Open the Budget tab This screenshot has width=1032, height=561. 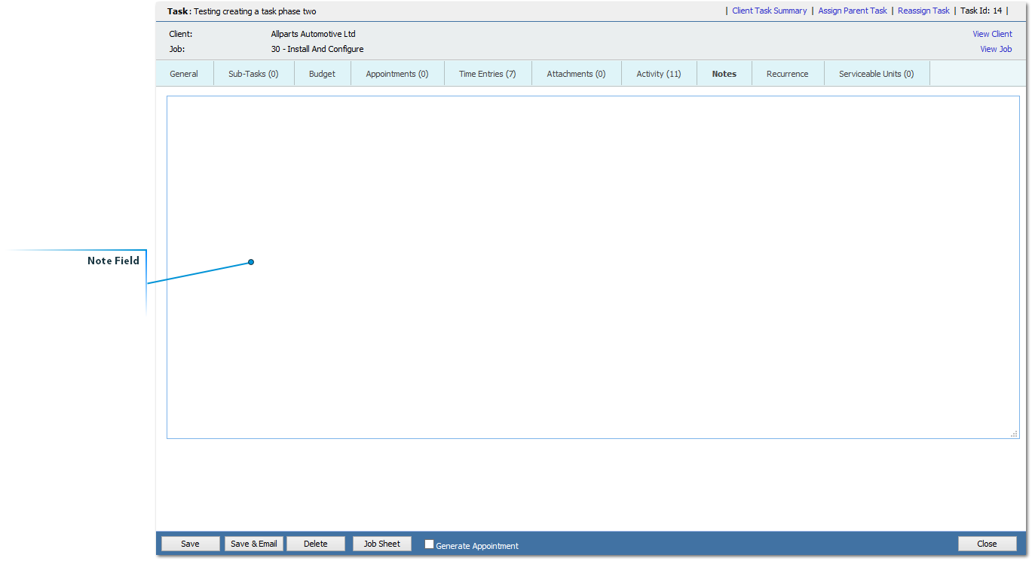(x=322, y=74)
